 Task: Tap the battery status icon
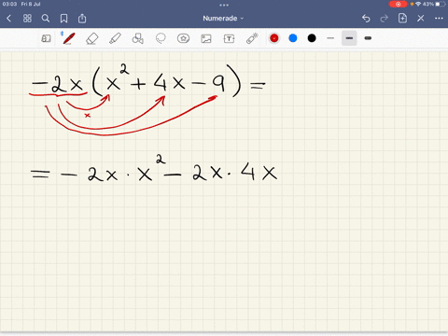tap(440, 4)
